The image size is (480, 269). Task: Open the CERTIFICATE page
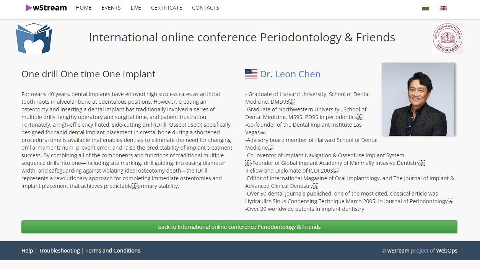pyautogui.click(x=166, y=8)
